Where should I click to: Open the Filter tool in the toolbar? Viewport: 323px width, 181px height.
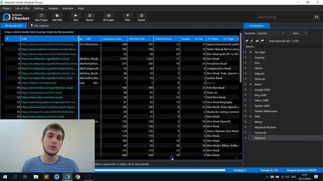click(128, 17)
